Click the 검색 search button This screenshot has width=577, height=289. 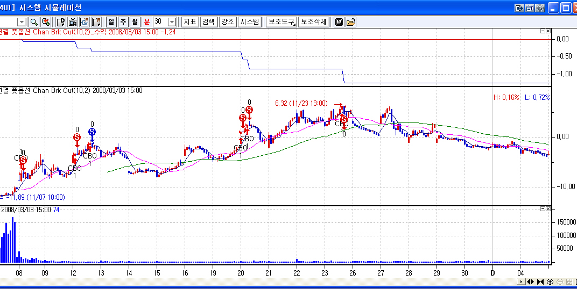pyautogui.click(x=208, y=22)
